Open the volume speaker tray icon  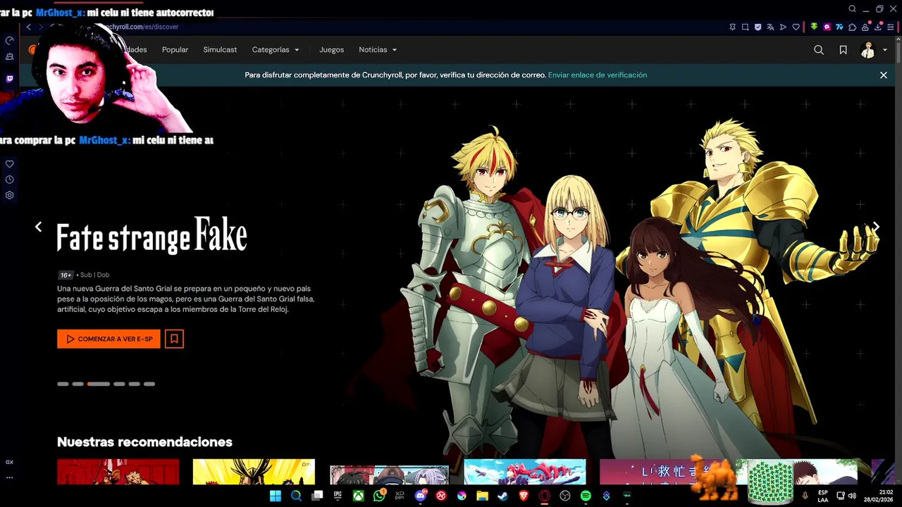pos(853,496)
